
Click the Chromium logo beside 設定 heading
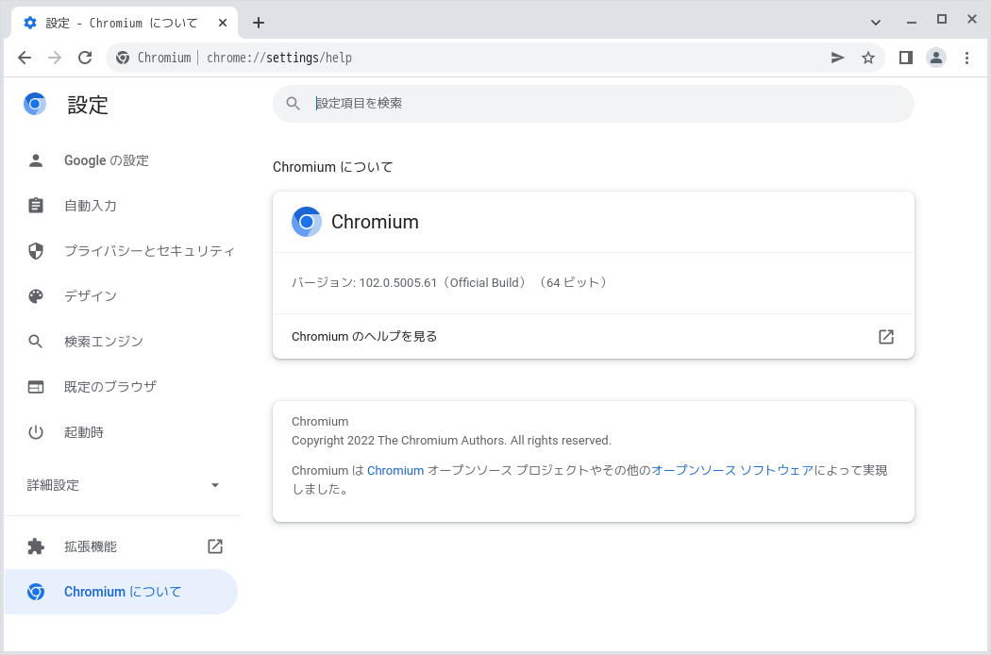coord(35,104)
